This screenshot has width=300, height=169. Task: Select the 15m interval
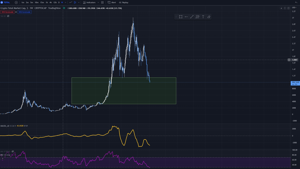pyautogui.click(x=42, y=2)
